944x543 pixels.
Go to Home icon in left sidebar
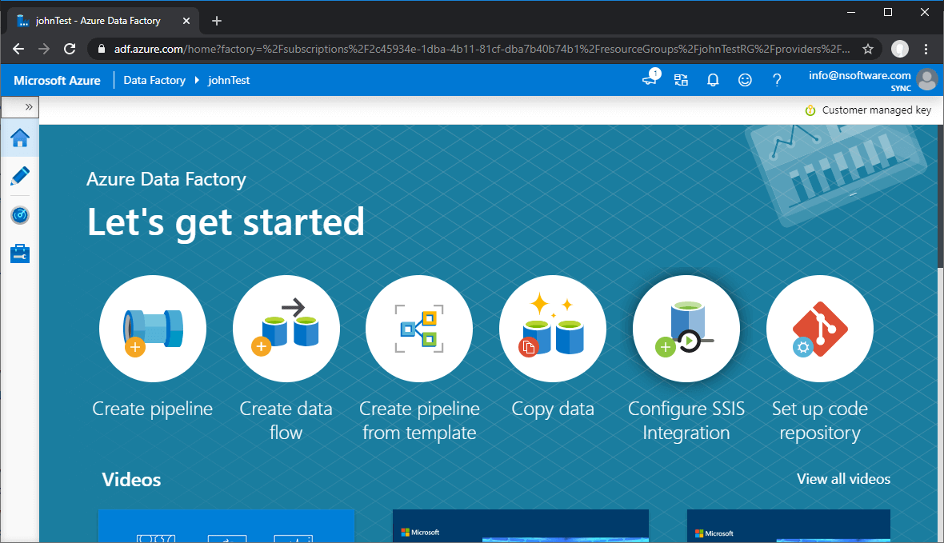click(x=20, y=138)
